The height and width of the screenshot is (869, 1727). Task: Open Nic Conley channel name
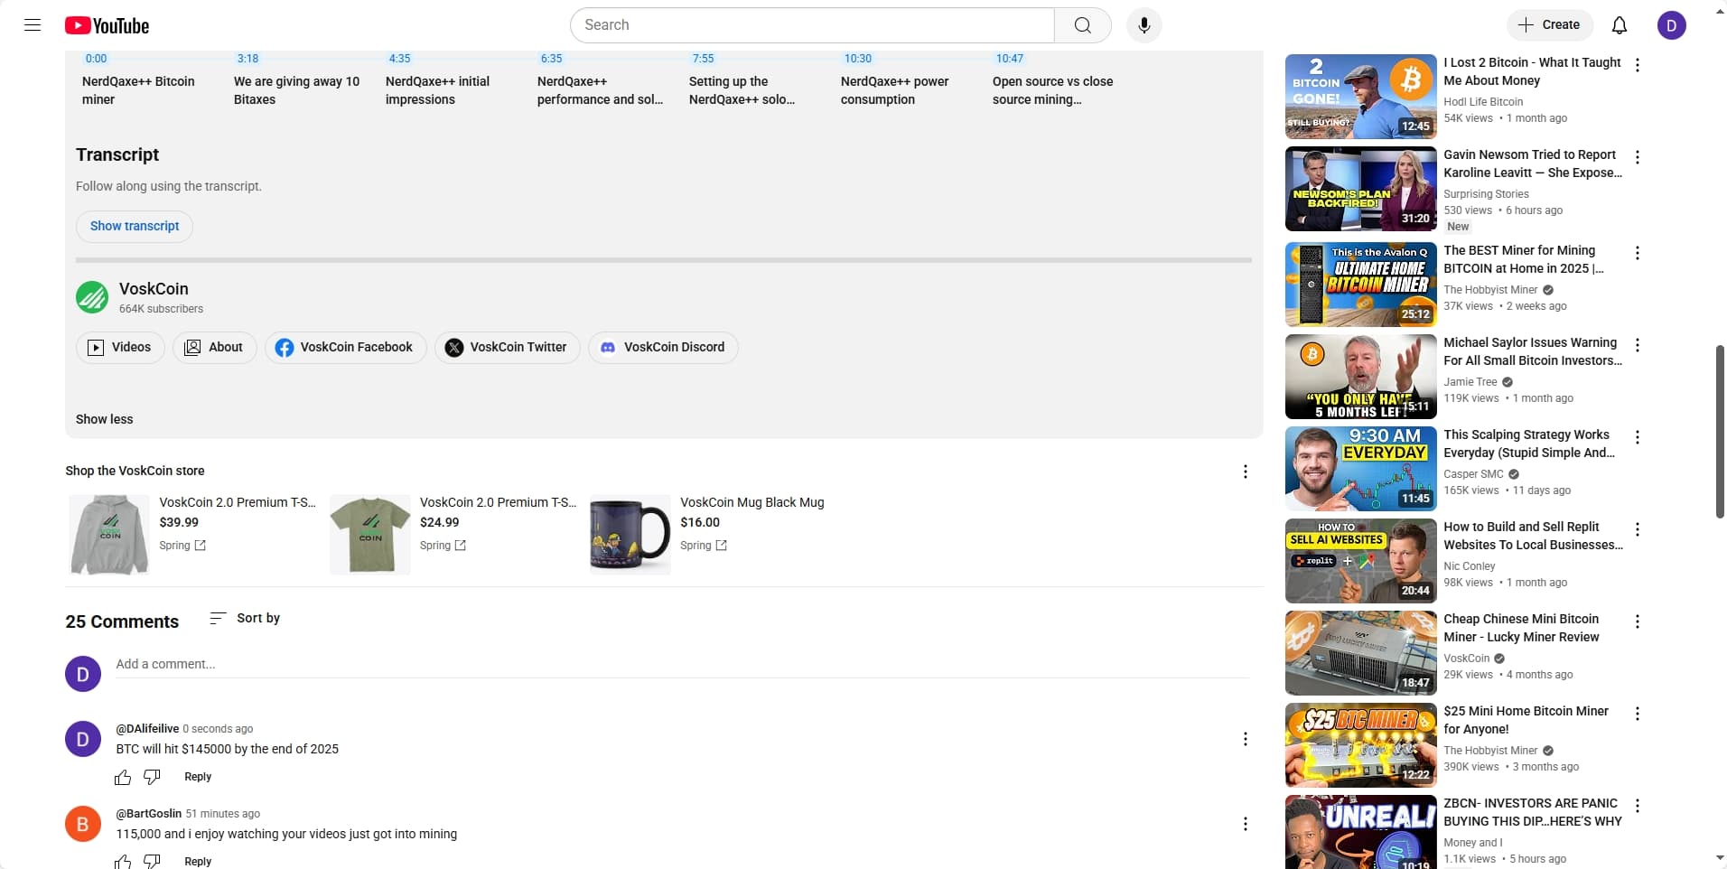click(1470, 566)
